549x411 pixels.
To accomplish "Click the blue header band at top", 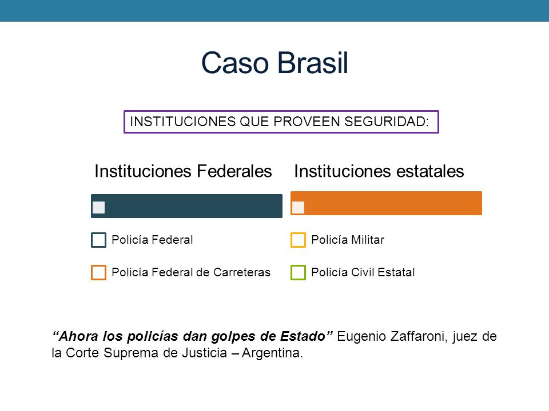I will tap(274, 11).
